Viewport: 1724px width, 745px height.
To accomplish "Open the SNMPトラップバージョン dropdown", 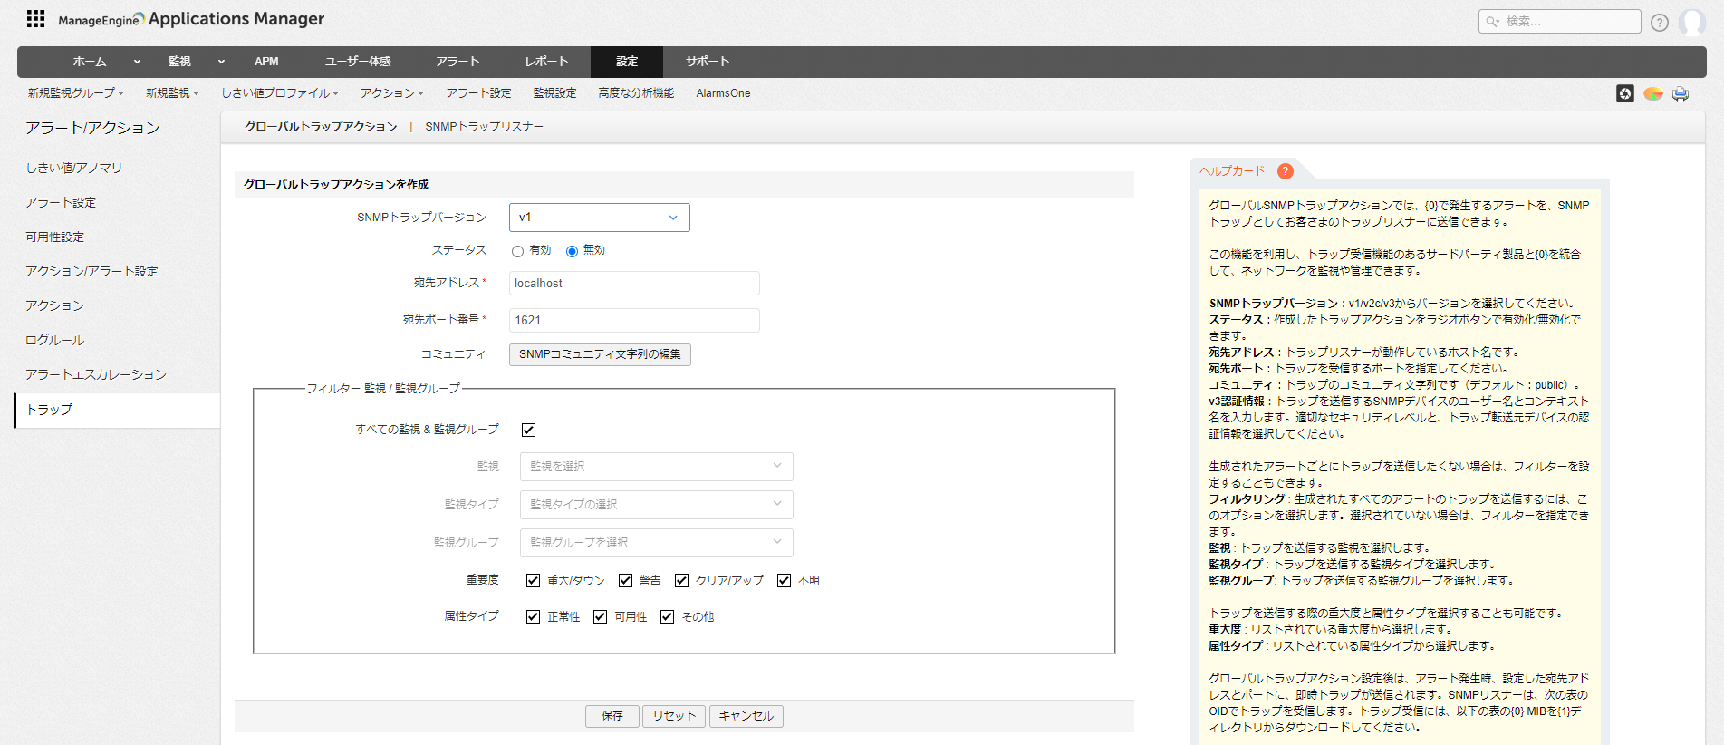I will click(x=599, y=218).
